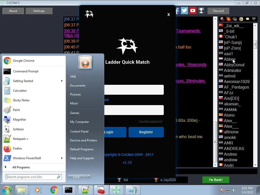260x195 pixels.
Task: Click the Settings button in CnCNet
Action: click(x=39, y=11)
